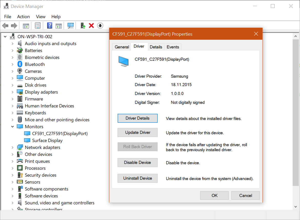The image size is (300, 220).
Task: Select the Print queues printer icon
Action: [x=20, y=161]
